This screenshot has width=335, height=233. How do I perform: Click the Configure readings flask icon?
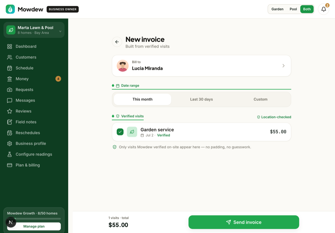[10, 154]
